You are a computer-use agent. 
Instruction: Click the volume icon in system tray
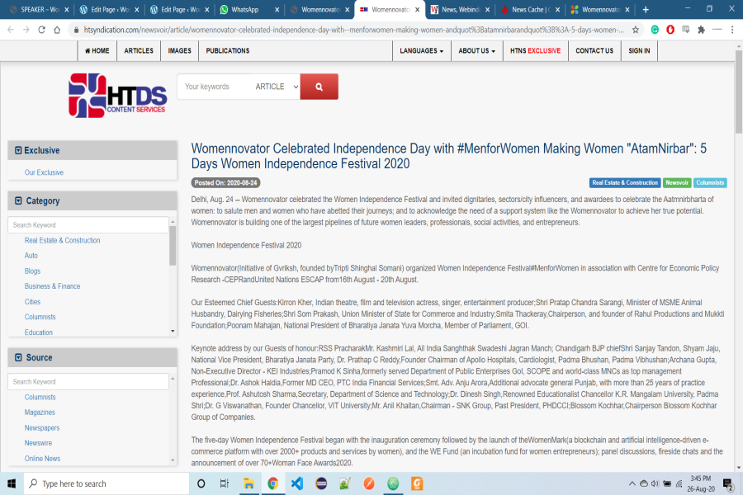(655, 483)
